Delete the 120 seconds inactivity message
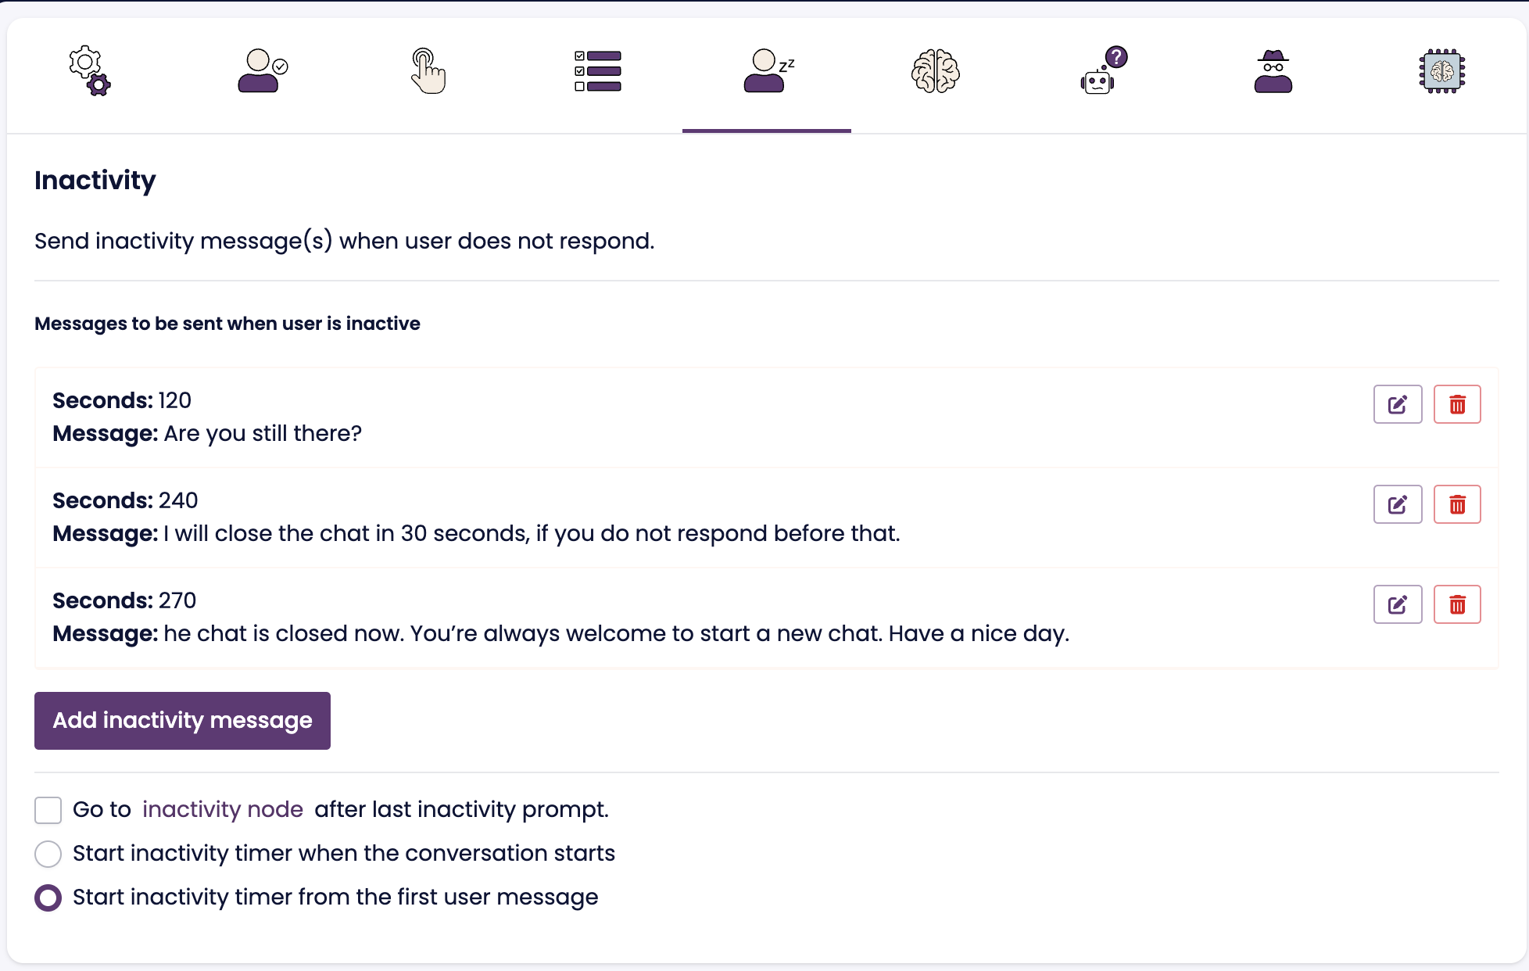 (x=1457, y=404)
